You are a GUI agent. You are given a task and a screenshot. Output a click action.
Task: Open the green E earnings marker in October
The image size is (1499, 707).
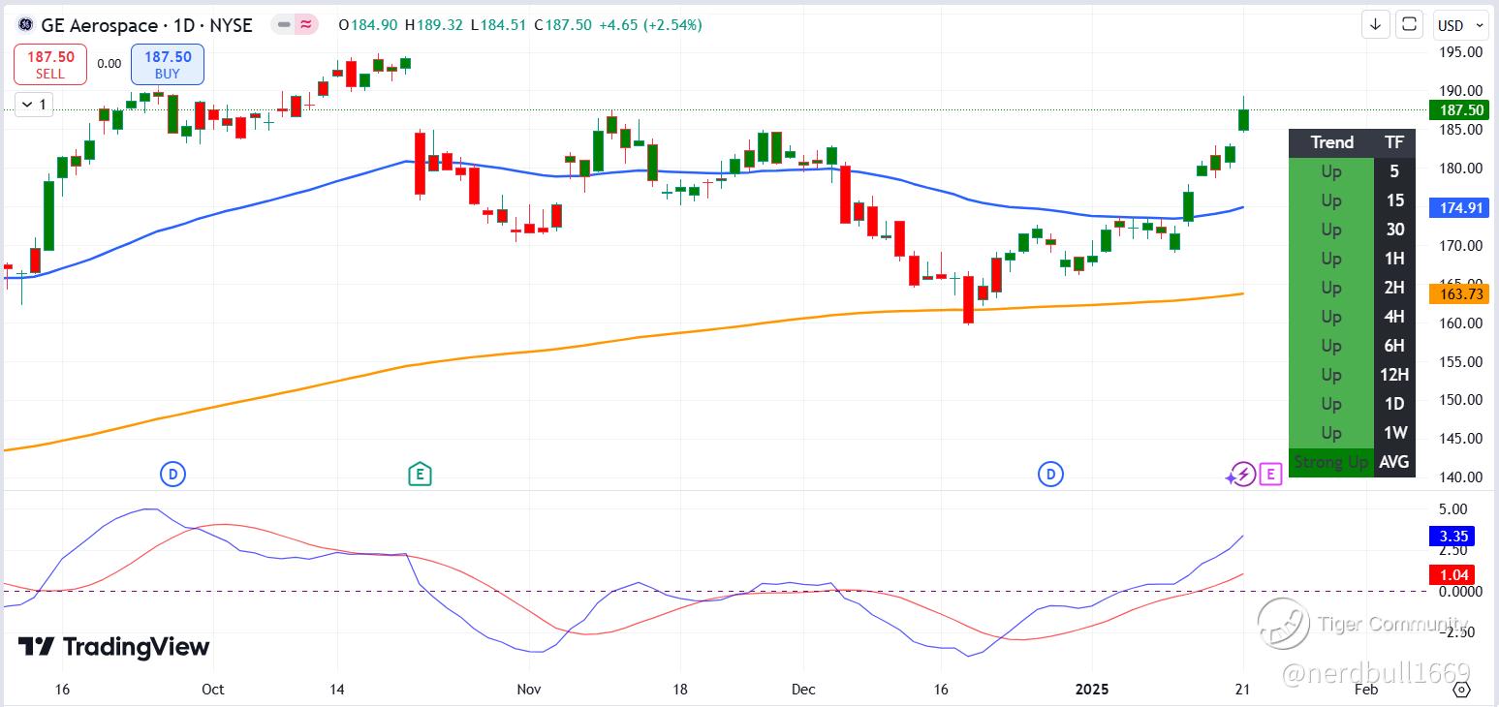(419, 475)
